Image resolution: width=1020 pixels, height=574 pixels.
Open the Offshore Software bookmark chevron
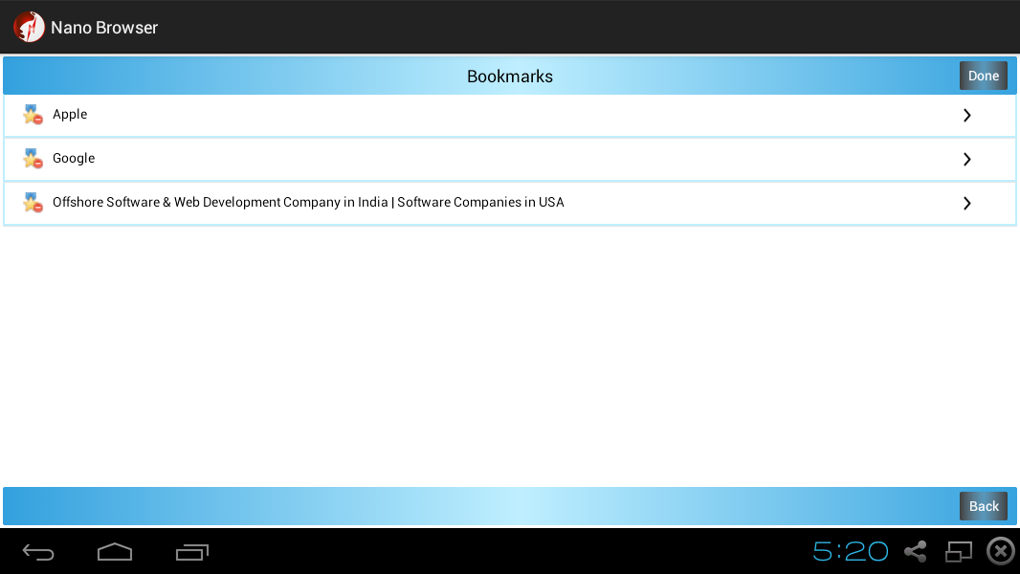click(x=966, y=204)
